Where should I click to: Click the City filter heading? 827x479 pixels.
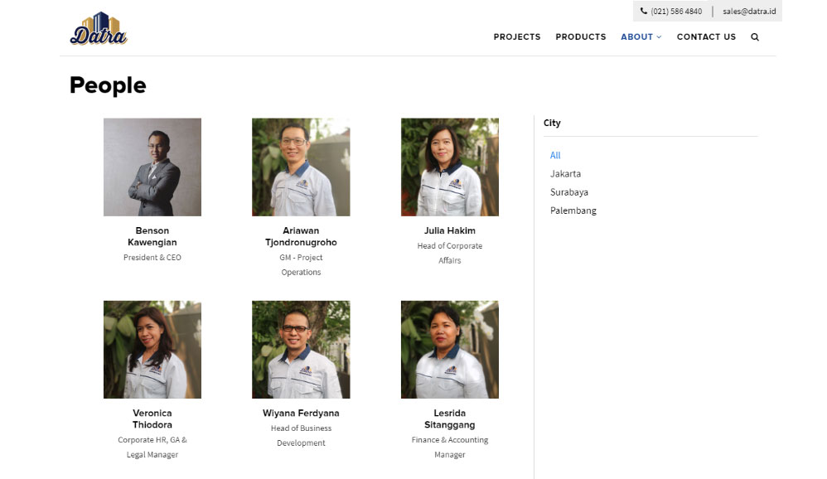point(552,123)
